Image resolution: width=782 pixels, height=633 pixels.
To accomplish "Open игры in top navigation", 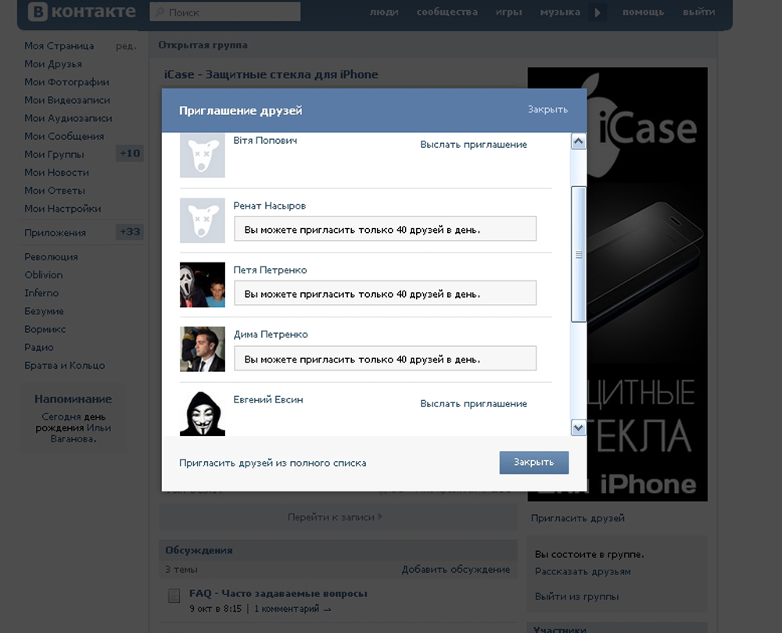I will pyautogui.click(x=509, y=12).
